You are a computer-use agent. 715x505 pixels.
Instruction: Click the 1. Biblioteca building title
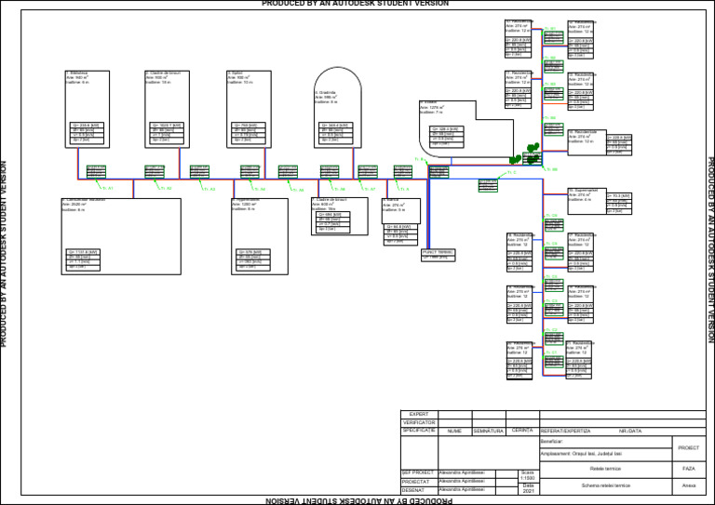click(x=77, y=73)
